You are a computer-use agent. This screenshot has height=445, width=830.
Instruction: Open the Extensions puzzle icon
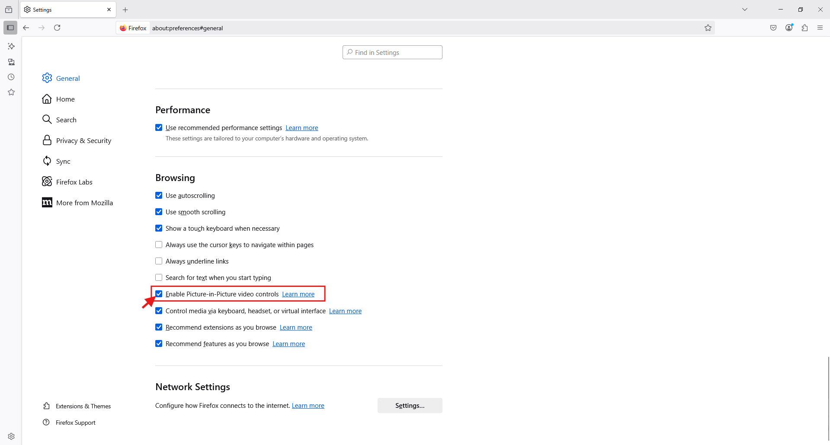click(x=804, y=28)
